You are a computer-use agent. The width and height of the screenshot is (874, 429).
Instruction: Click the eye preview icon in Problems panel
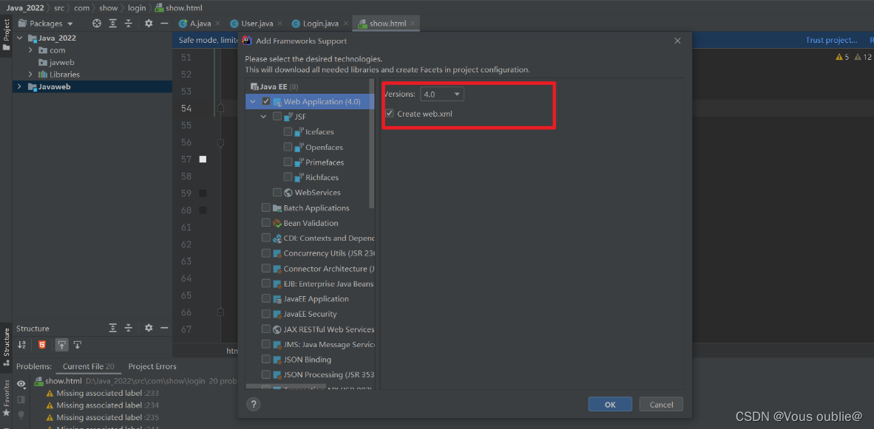click(21, 384)
